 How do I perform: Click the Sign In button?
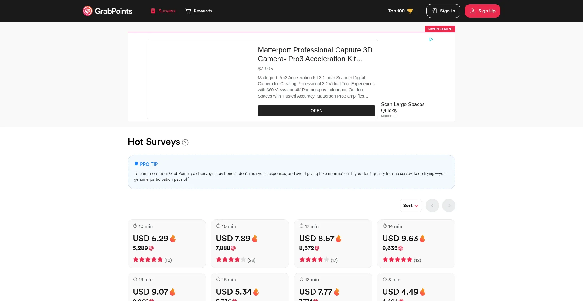[x=443, y=11]
